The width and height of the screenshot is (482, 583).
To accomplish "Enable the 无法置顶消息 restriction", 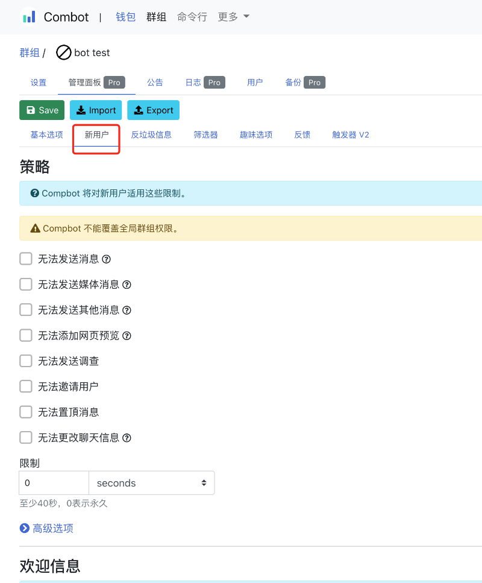I will [x=25, y=412].
